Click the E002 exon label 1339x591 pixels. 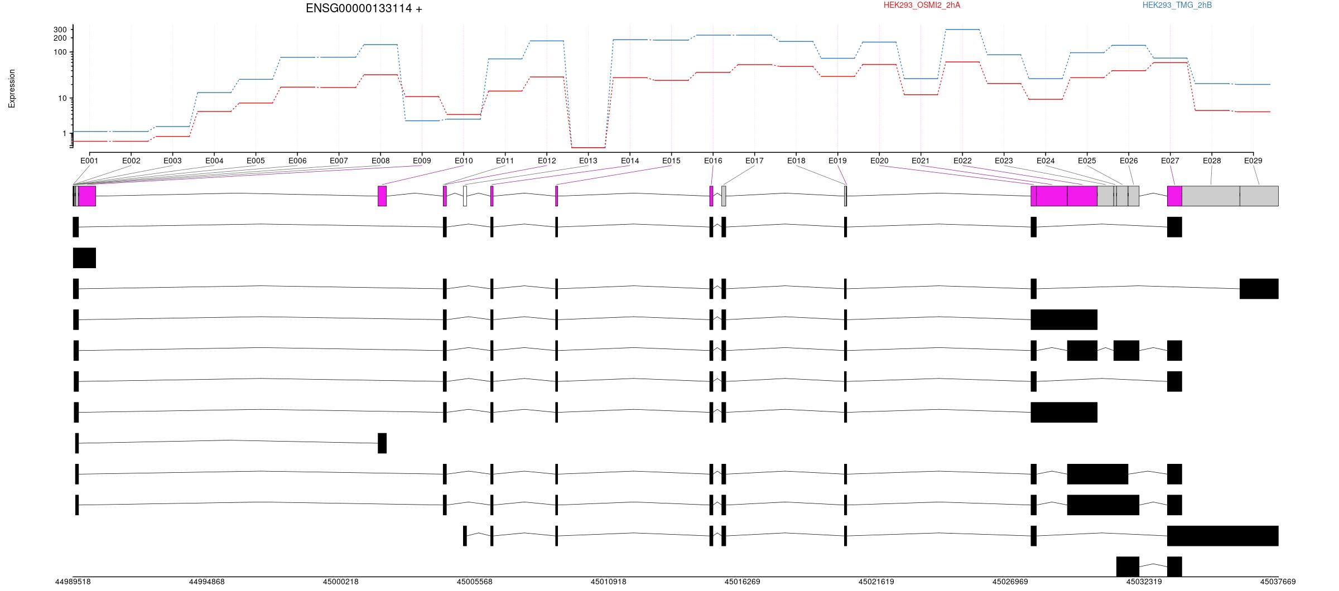click(x=131, y=161)
